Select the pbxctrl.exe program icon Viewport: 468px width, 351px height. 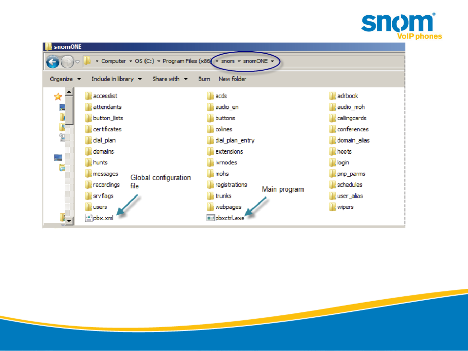210,218
